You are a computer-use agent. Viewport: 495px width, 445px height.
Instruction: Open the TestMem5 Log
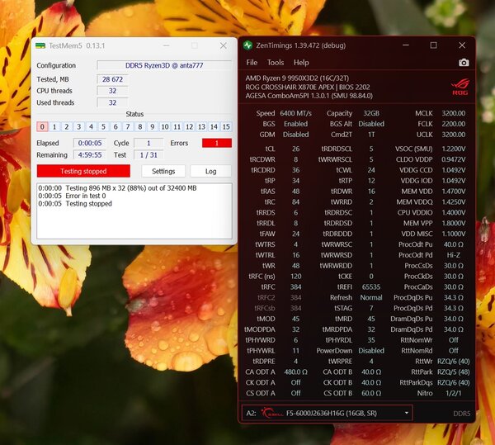point(210,171)
